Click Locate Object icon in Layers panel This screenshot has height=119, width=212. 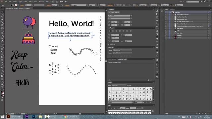tap(197, 114)
